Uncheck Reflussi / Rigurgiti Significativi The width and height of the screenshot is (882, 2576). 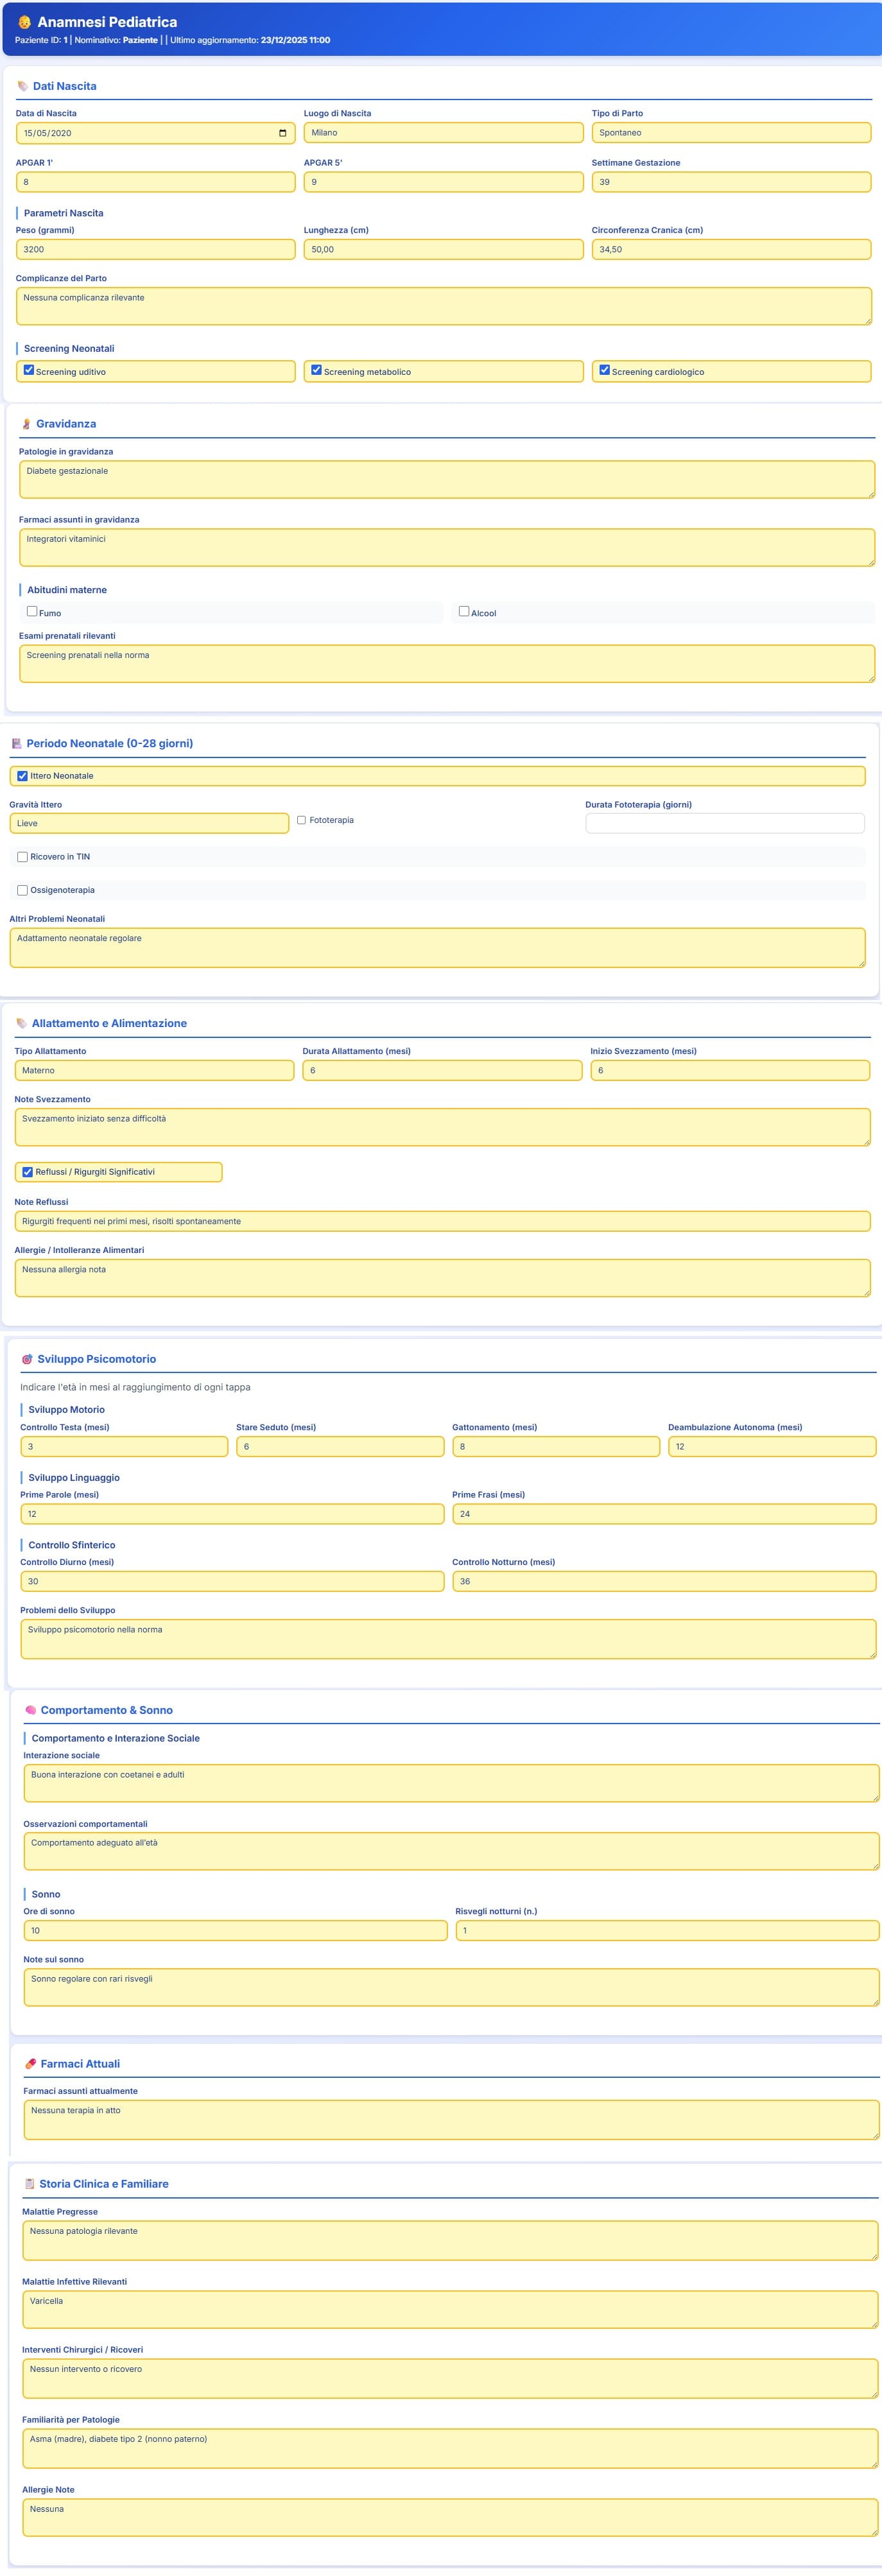27,1172
